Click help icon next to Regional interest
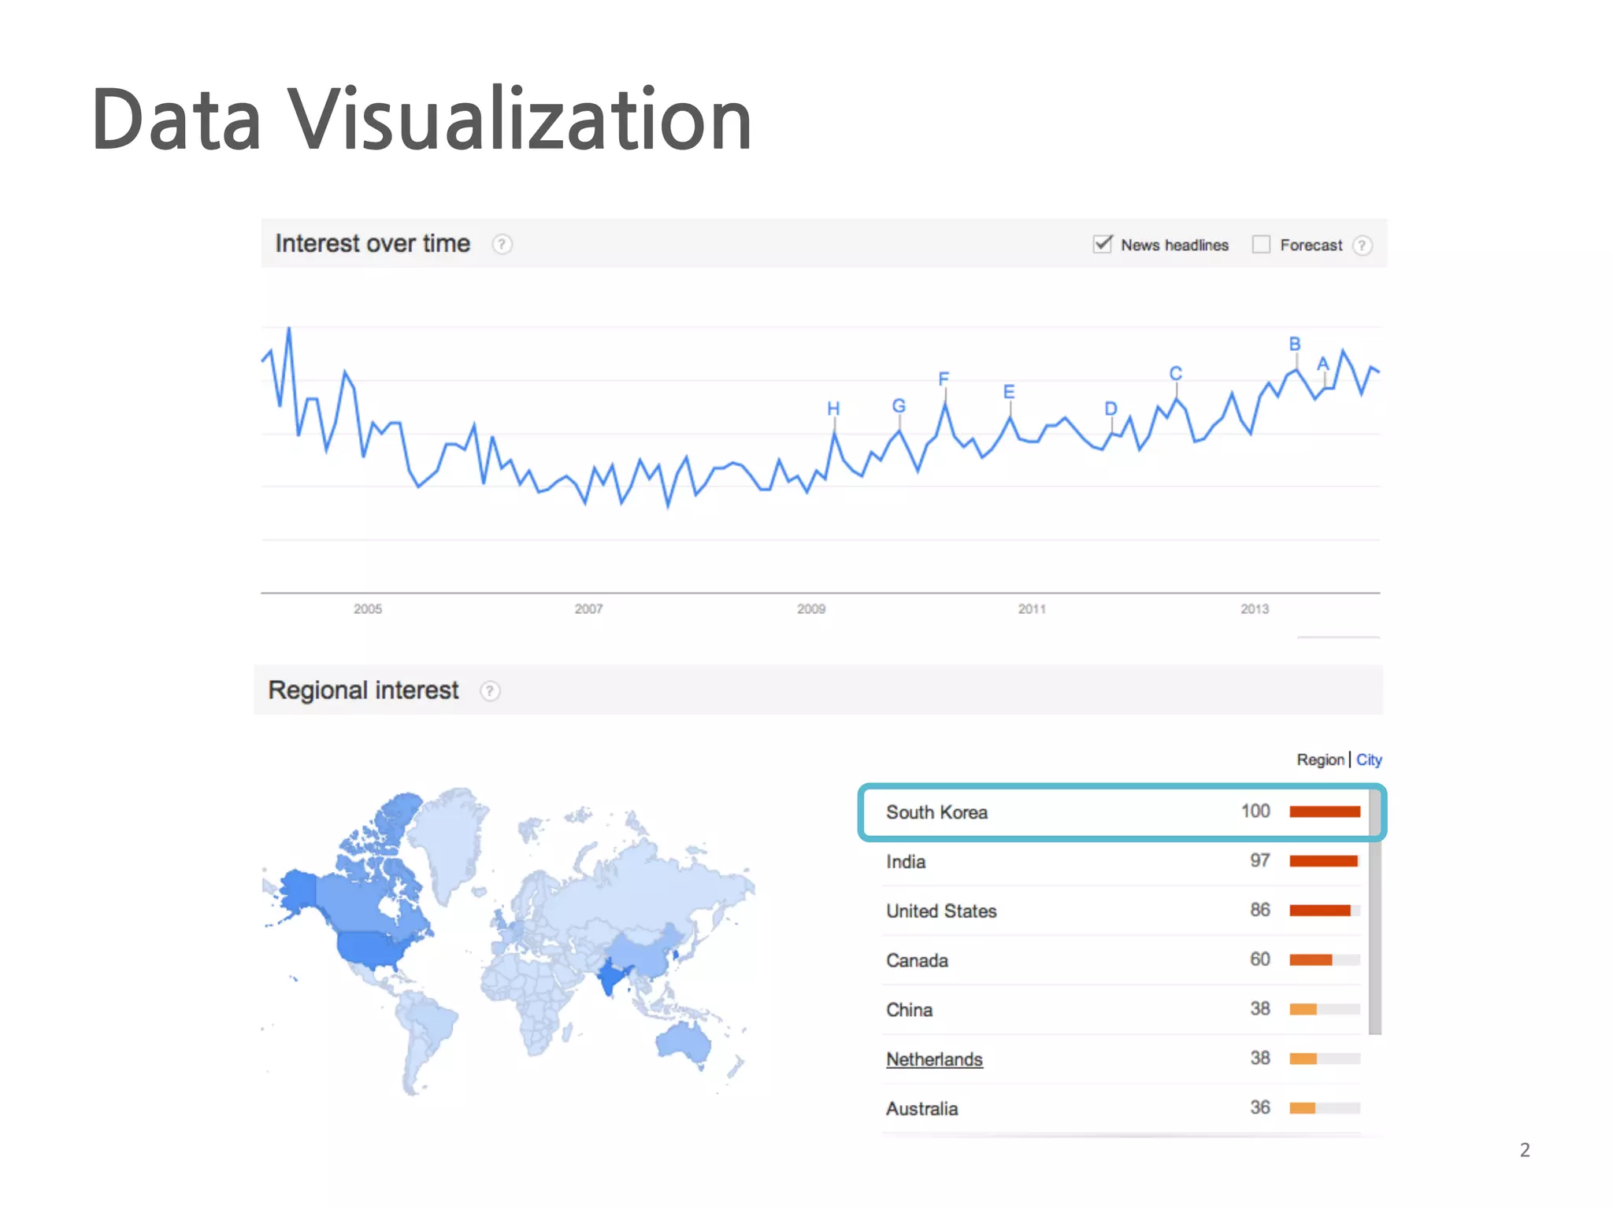Viewport: 1613px width, 1209px height. tap(490, 691)
